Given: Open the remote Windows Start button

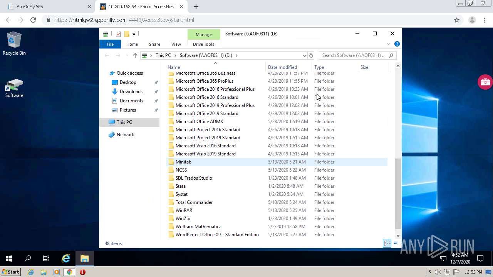Looking at the screenshot, I should 9,259.
